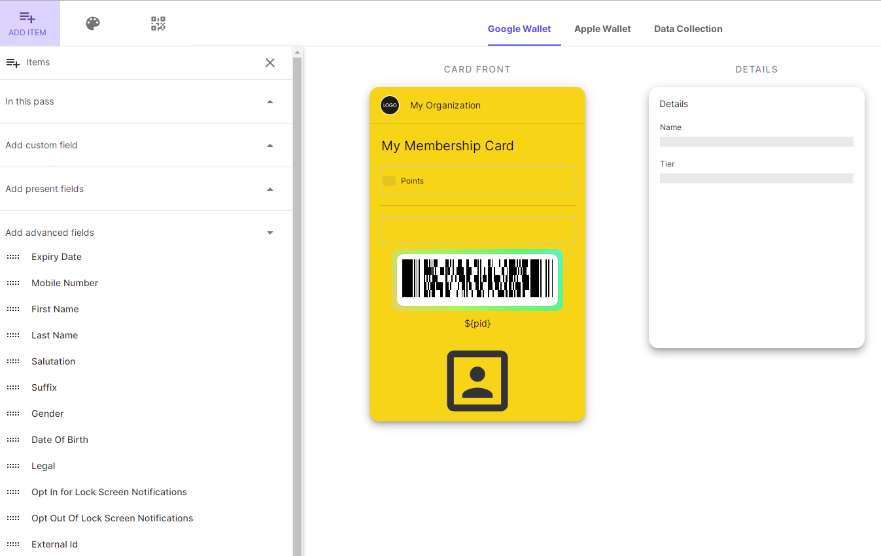Select the Points field on card front
This screenshot has height=556, width=881.
pyautogui.click(x=478, y=181)
